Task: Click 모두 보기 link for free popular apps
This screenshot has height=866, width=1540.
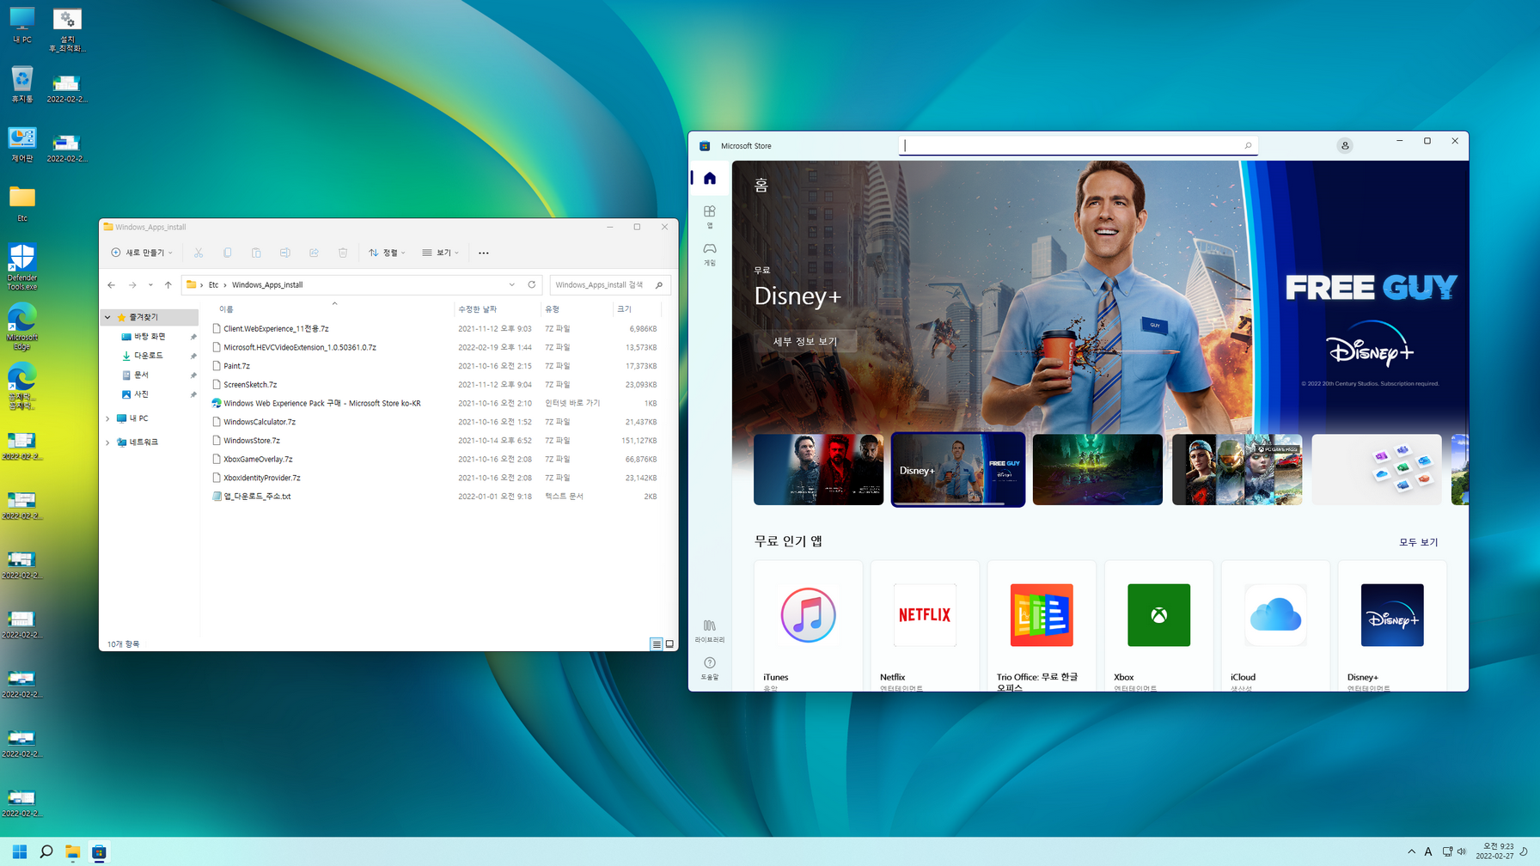Action: pos(1418,542)
